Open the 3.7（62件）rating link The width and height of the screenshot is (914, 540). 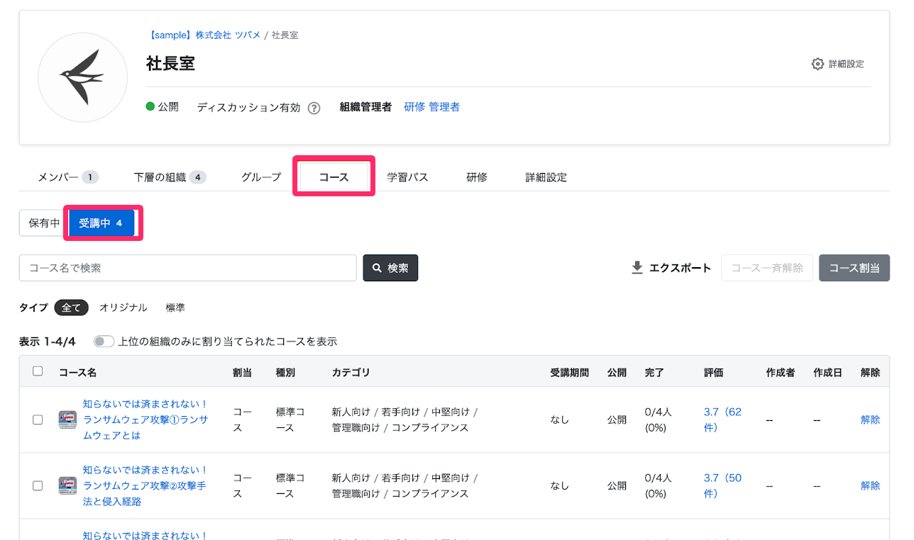tap(722, 420)
